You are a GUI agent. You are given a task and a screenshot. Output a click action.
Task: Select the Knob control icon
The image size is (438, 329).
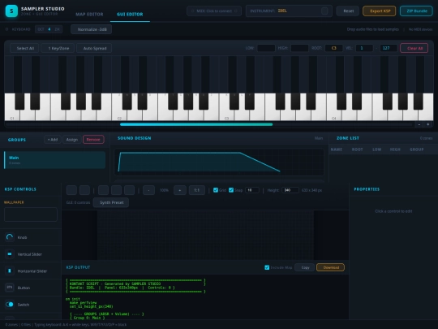click(x=10, y=237)
